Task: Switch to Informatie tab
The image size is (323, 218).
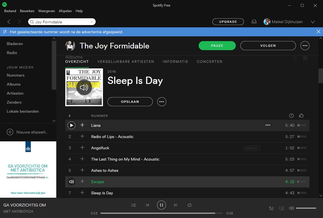Action: (x=175, y=61)
